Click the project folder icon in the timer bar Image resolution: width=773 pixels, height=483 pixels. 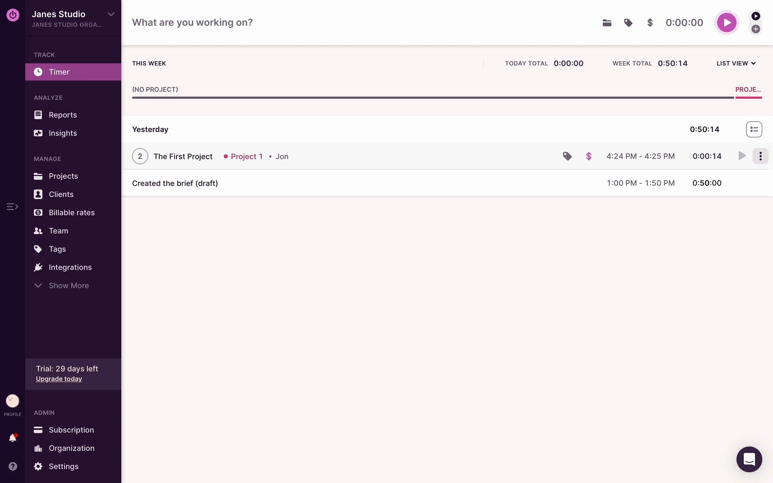click(607, 23)
